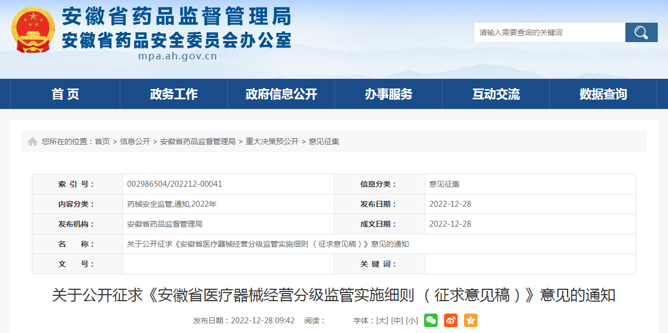Click the 文号 label

click(x=77, y=264)
